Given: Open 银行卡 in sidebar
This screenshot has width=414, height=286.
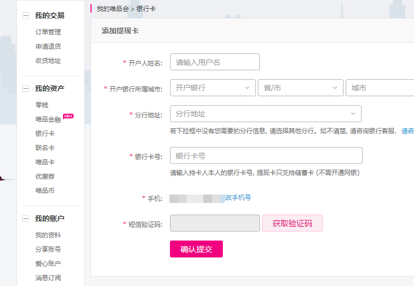Looking at the screenshot, I should pyautogui.click(x=45, y=133).
